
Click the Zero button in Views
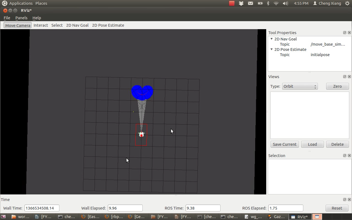coord(337,86)
